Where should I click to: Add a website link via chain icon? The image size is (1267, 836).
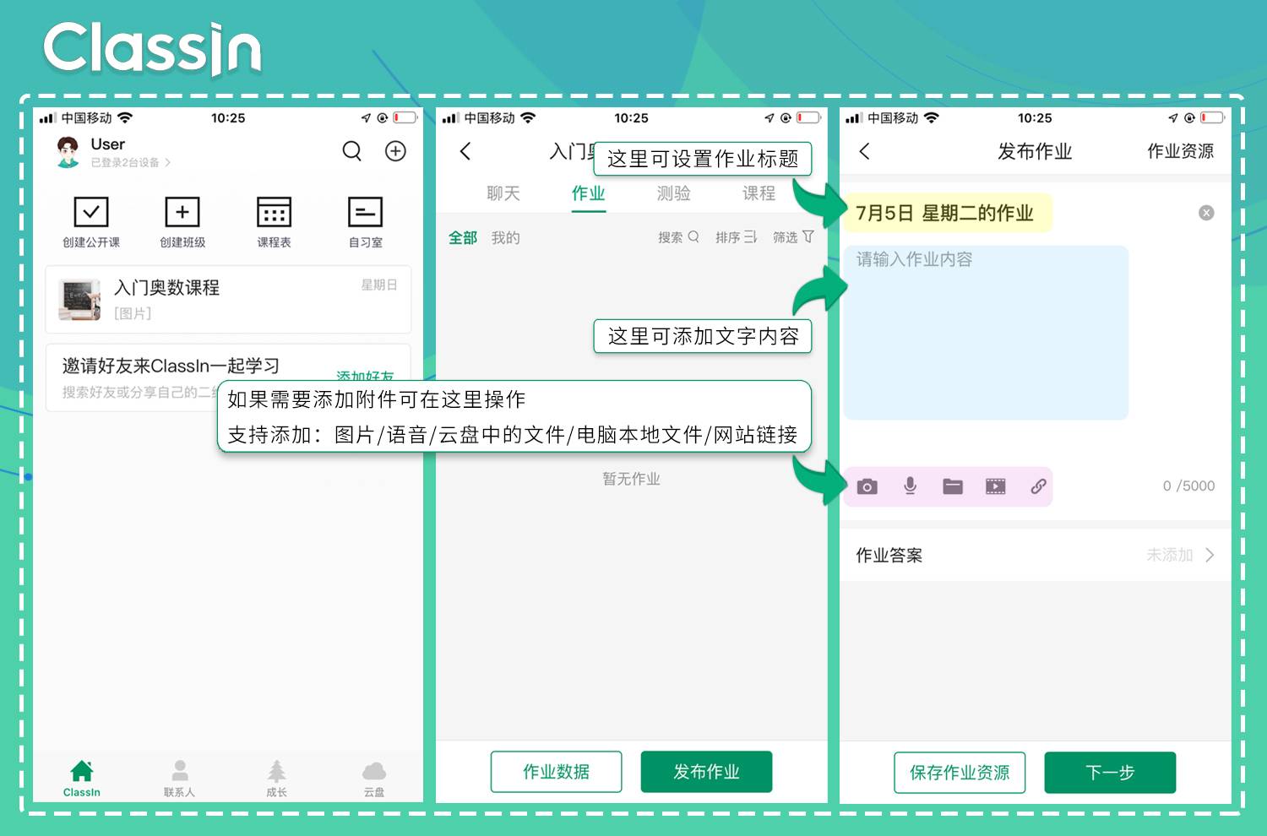click(1038, 486)
